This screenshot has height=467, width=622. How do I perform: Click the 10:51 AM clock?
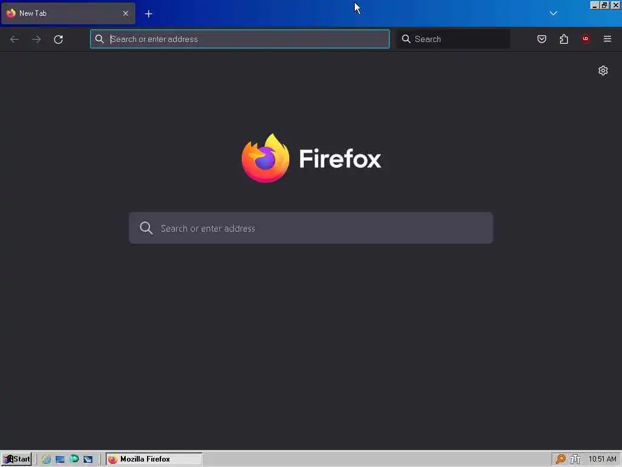[x=602, y=459]
